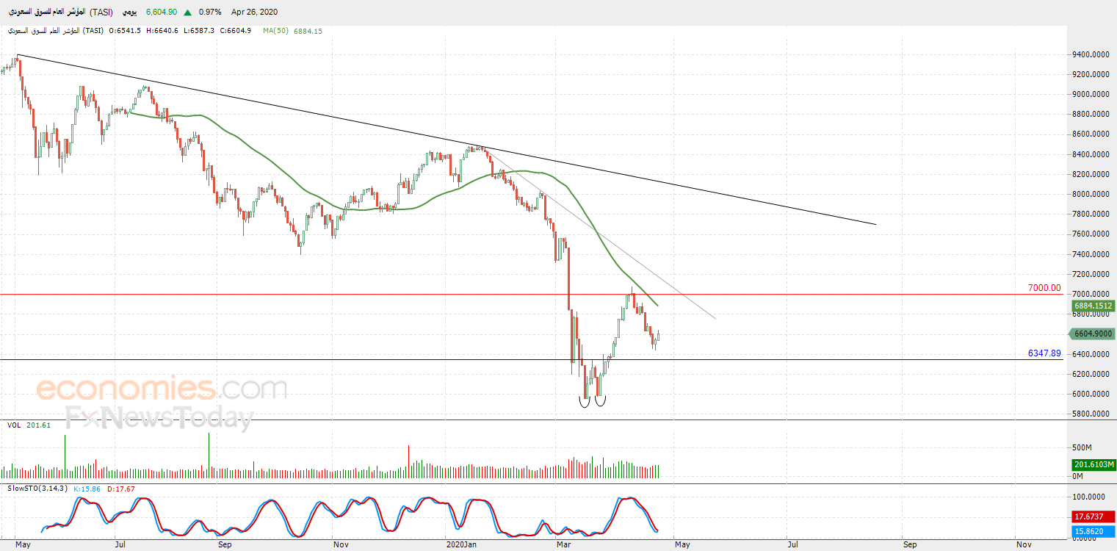Click the blue 15.8620 stochastic tag
This screenshot has height=551, width=1117.
(1093, 530)
